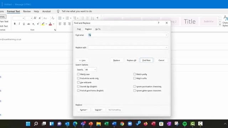Enable Sounds like (English)
Image resolution: width=228 pixels, height=128 pixels.
click(x=78, y=86)
